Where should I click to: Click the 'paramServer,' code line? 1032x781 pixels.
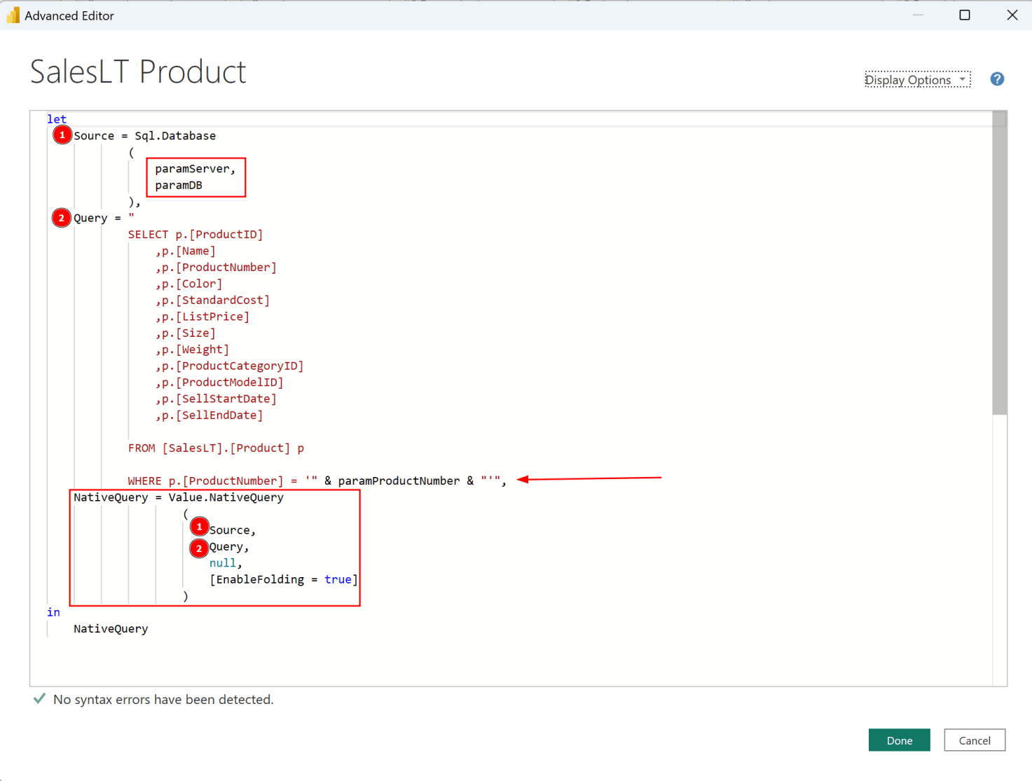195,169
